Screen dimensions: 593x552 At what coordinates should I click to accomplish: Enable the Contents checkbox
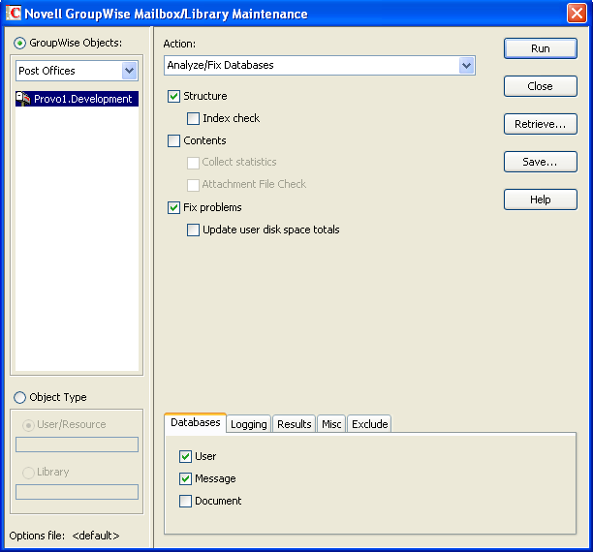coord(174,141)
